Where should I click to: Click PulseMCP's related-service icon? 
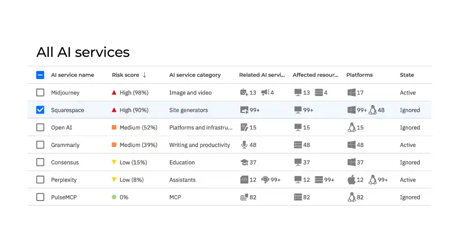[244, 197]
